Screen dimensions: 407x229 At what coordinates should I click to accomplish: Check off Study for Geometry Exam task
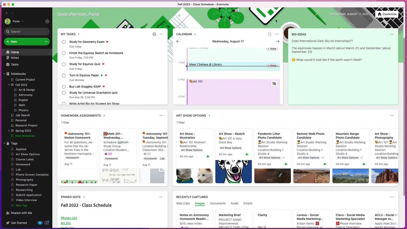coord(64,42)
